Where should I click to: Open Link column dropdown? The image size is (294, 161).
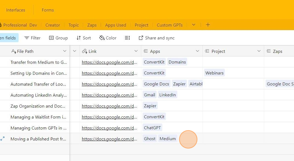pyautogui.click(x=136, y=51)
